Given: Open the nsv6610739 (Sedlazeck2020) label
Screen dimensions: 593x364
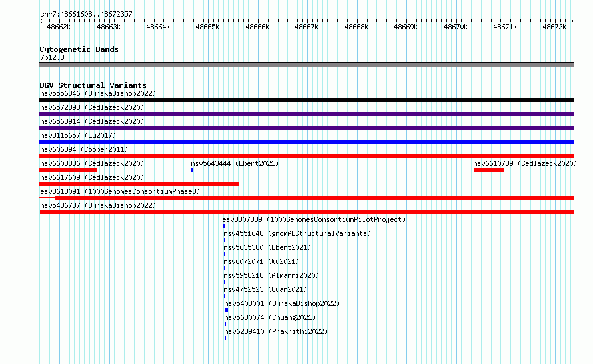Looking at the screenshot, I should pos(525,163).
